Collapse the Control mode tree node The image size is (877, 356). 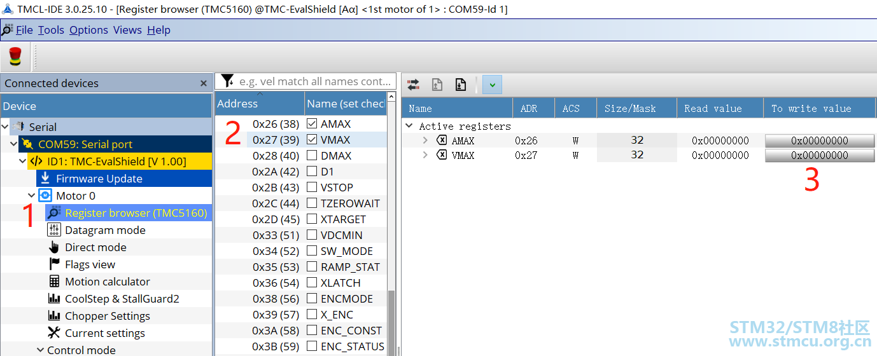[41, 350]
